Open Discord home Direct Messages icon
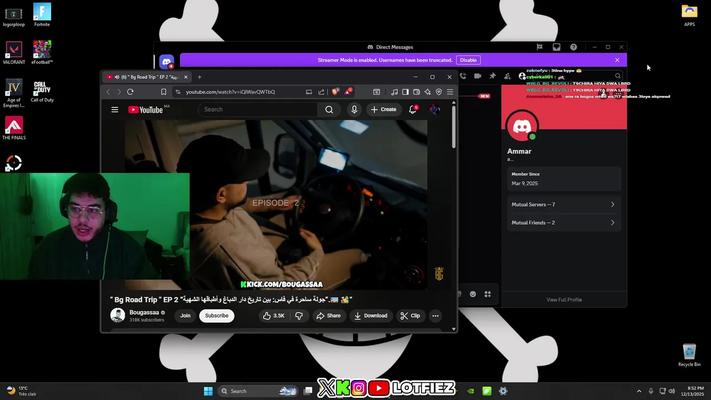The width and height of the screenshot is (711, 400). (167, 62)
